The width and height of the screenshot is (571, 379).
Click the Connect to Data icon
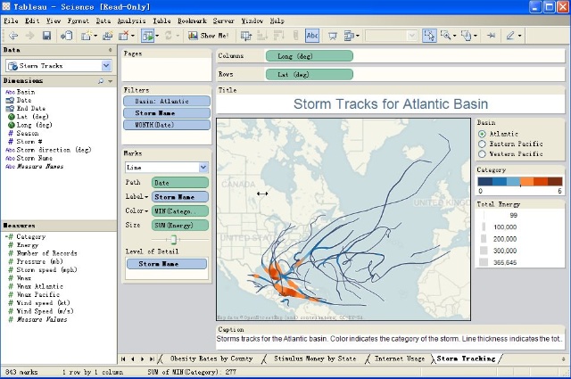point(66,36)
